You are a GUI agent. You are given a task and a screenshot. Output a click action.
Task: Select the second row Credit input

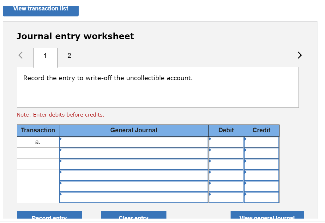pos(261,153)
